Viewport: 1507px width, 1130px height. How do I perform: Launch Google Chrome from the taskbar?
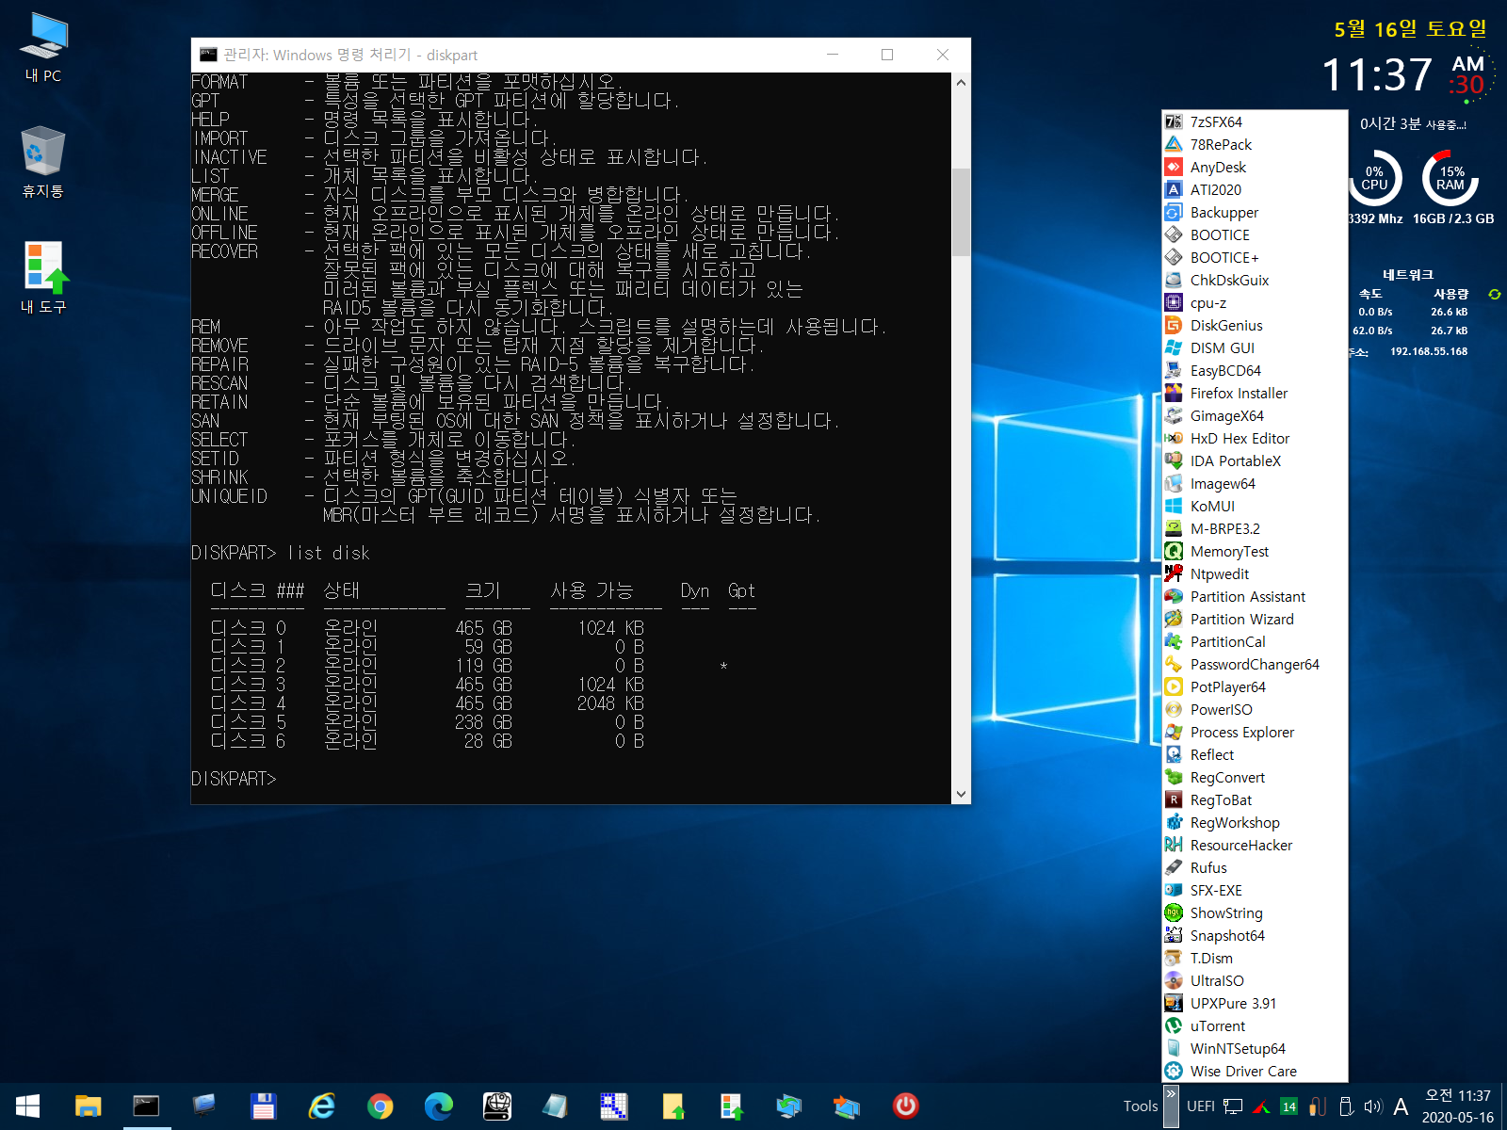point(381,1106)
